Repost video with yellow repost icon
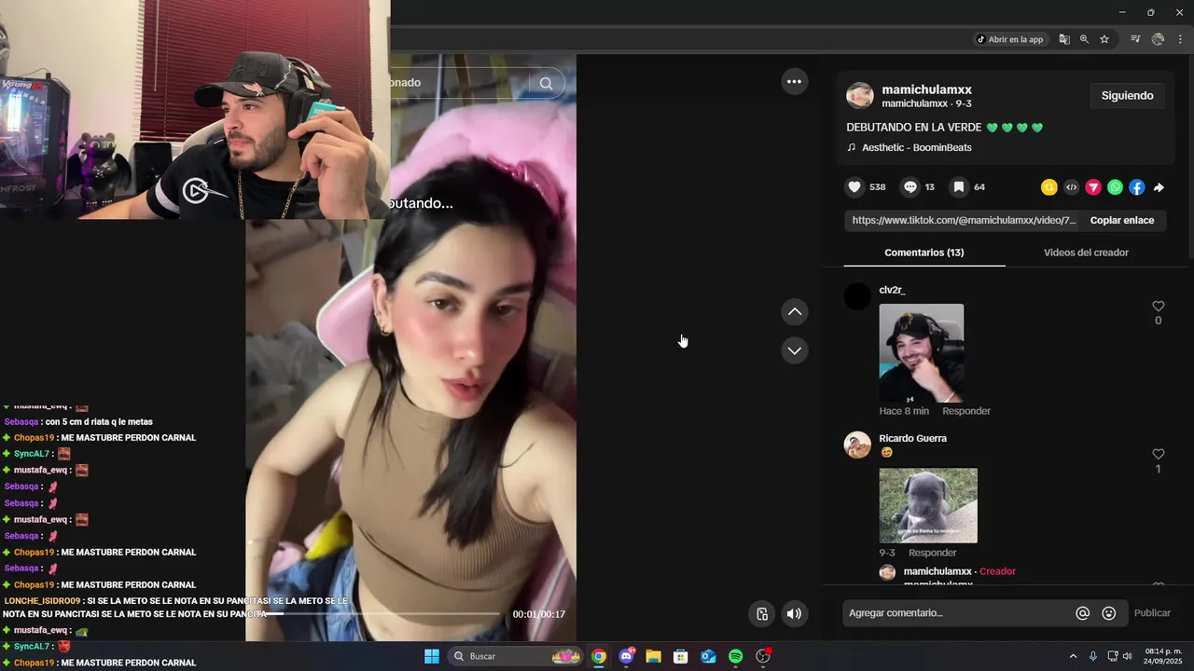Viewport: 1194px width, 671px height. point(1049,187)
